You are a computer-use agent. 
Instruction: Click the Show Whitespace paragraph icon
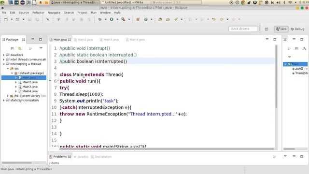[58, 19]
